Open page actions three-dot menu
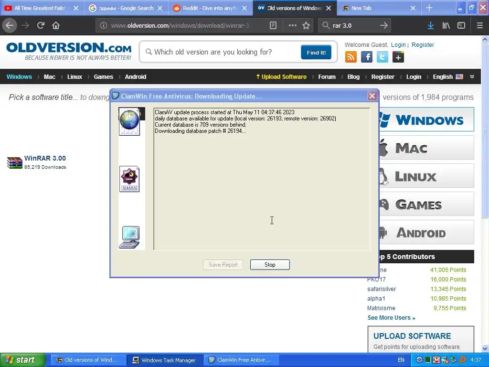 [293, 26]
